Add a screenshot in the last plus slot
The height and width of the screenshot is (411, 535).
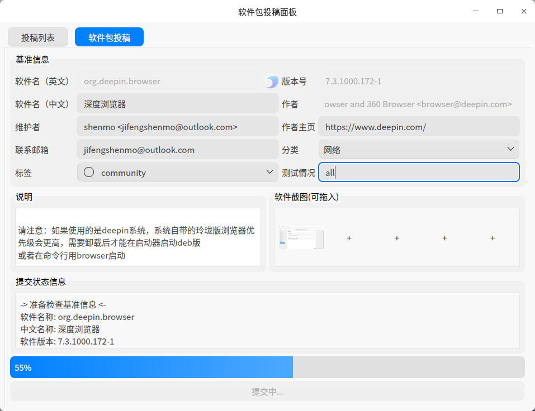[493, 238]
